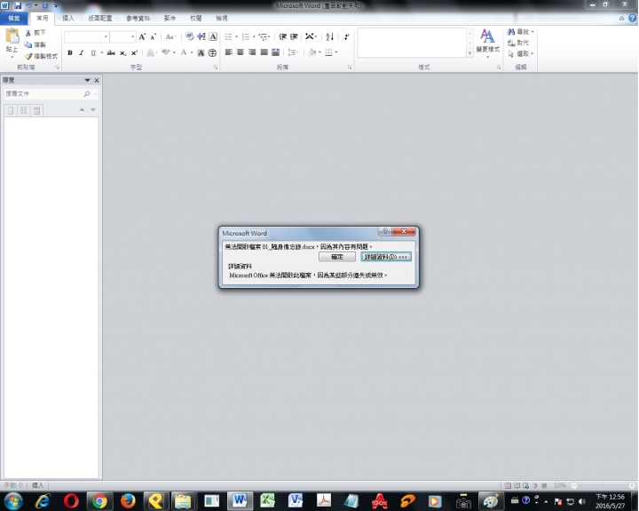
Task: Click the Increase Indent icon
Action: (x=294, y=36)
